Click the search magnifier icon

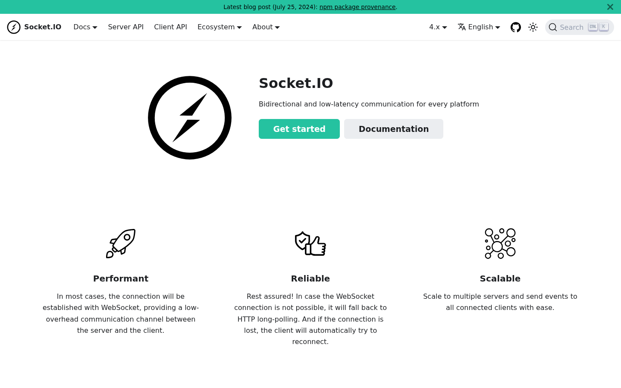coord(553,27)
